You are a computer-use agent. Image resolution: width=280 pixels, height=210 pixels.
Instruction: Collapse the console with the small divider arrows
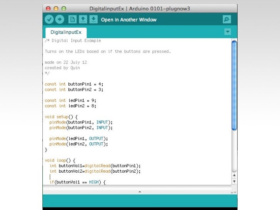click(x=233, y=192)
